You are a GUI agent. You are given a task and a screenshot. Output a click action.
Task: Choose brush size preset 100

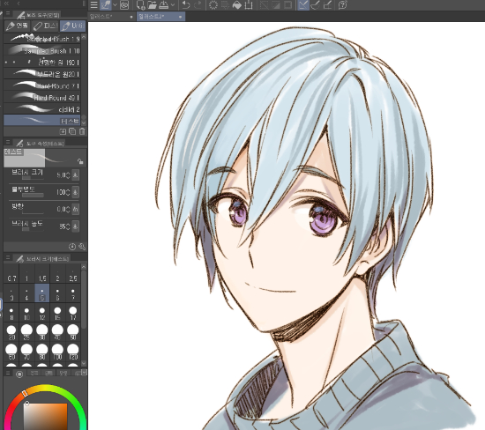[57, 352]
